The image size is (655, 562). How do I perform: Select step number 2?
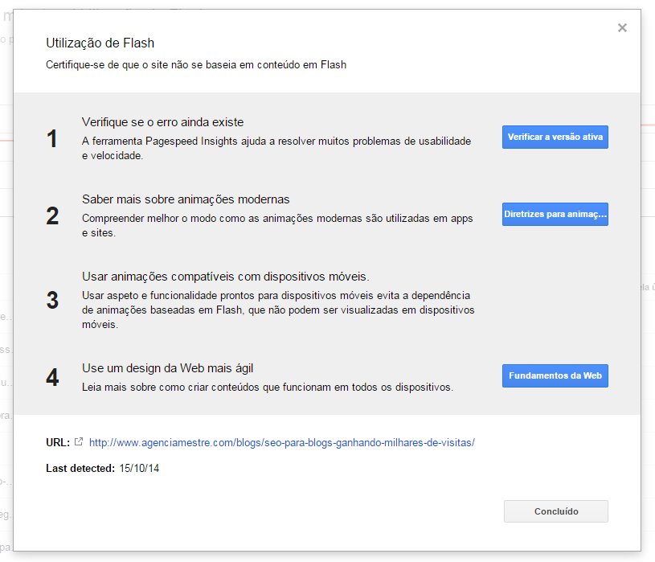(x=52, y=216)
